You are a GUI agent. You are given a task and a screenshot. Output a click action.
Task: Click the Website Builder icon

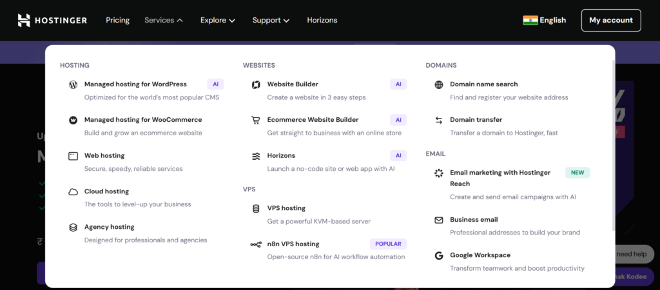point(256,84)
